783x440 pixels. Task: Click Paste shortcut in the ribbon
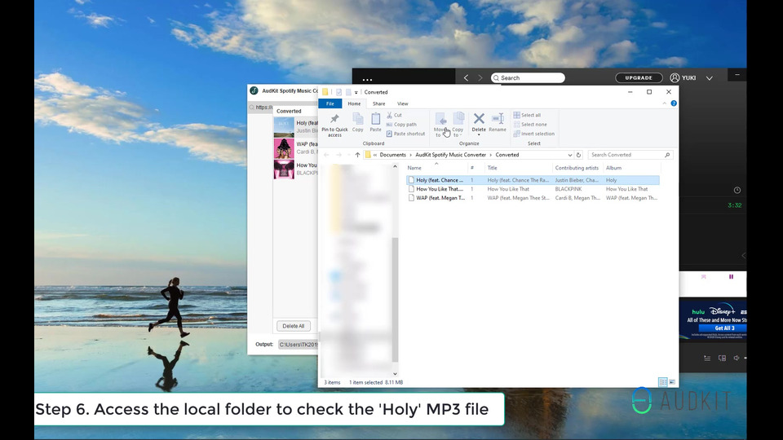[405, 134]
